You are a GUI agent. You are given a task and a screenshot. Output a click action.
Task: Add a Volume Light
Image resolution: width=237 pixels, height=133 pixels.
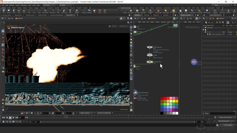pyautogui.click(x=158, y=11)
